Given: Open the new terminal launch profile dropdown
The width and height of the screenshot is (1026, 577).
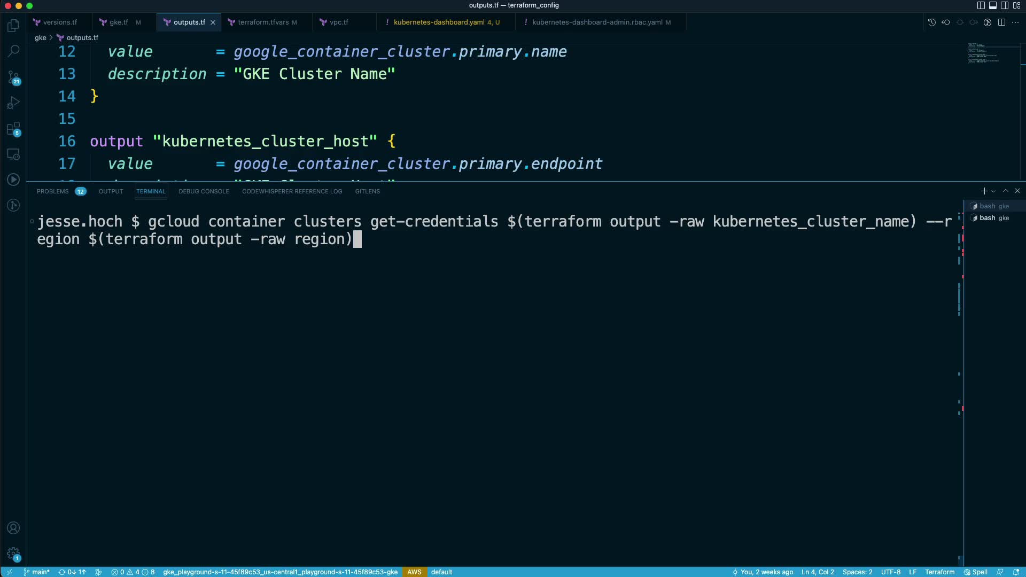Looking at the screenshot, I should (993, 191).
